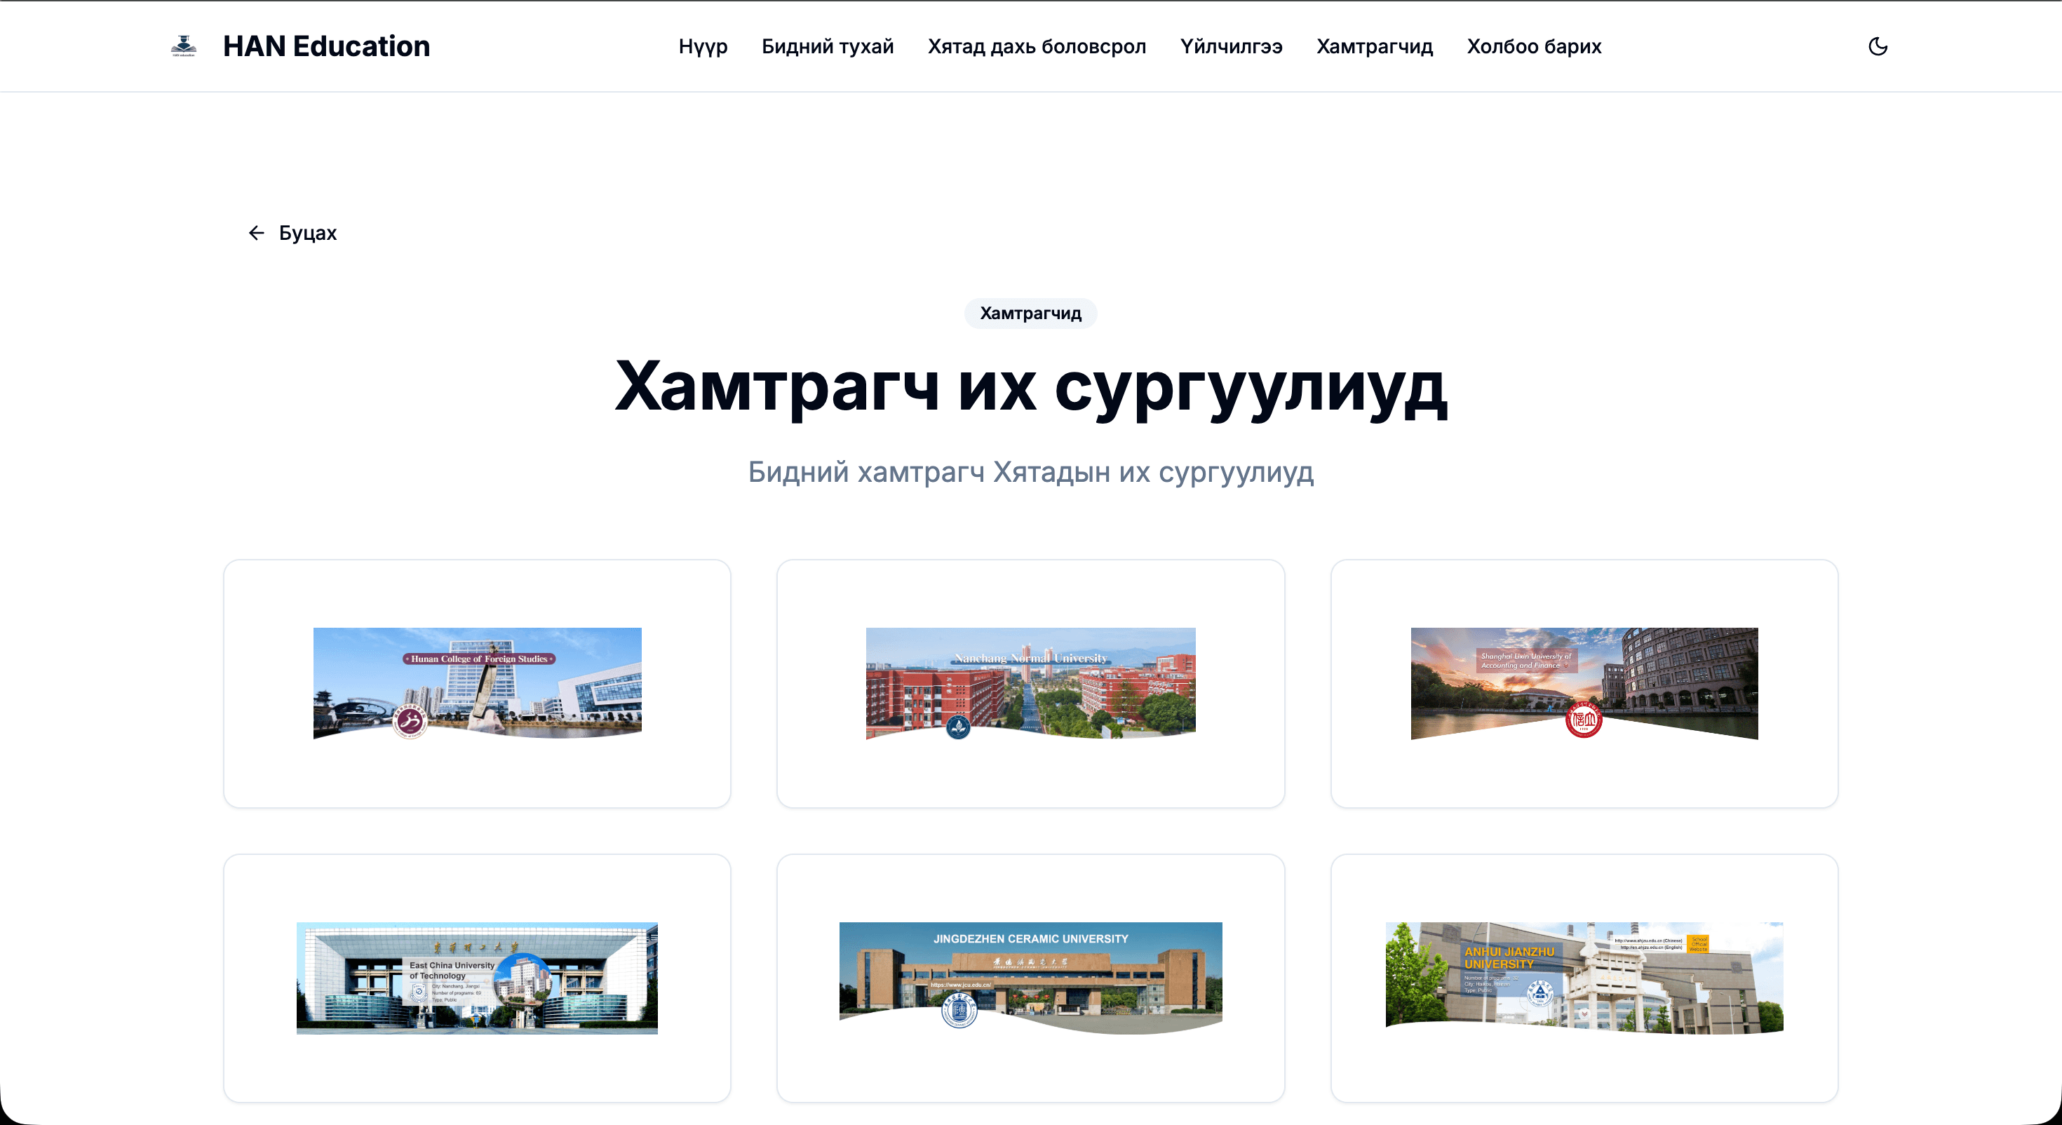Viewport: 2062px width, 1125px height.
Task: Click the Бидний хамтрагч Хятадын их сургуулиуд subtitle
Action: pos(1030,471)
